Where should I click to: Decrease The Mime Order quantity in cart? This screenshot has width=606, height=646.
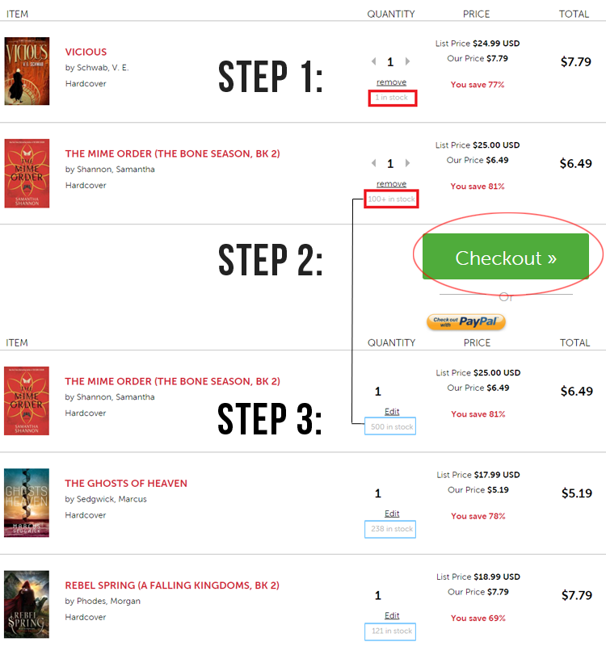(x=373, y=163)
